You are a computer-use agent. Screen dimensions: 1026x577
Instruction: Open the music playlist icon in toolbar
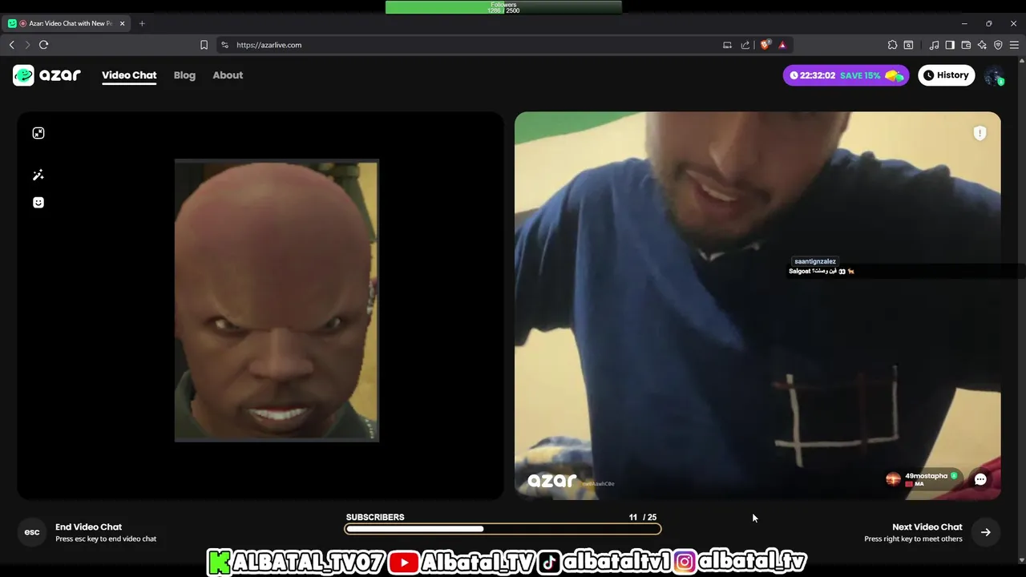coord(934,45)
